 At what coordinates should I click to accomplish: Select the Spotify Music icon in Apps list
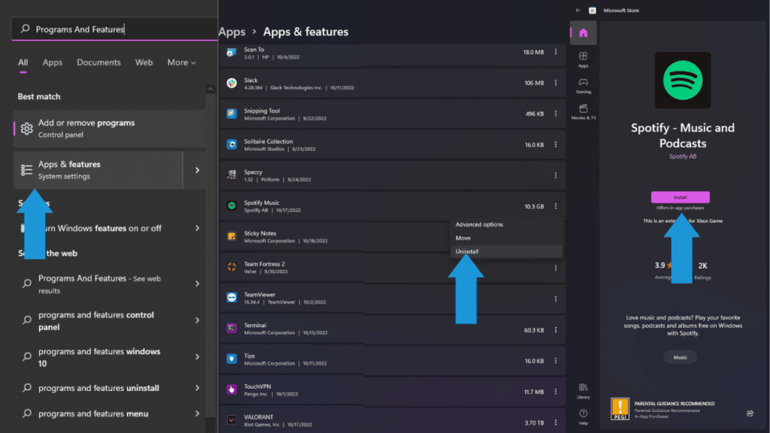click(x=232, y=206)
